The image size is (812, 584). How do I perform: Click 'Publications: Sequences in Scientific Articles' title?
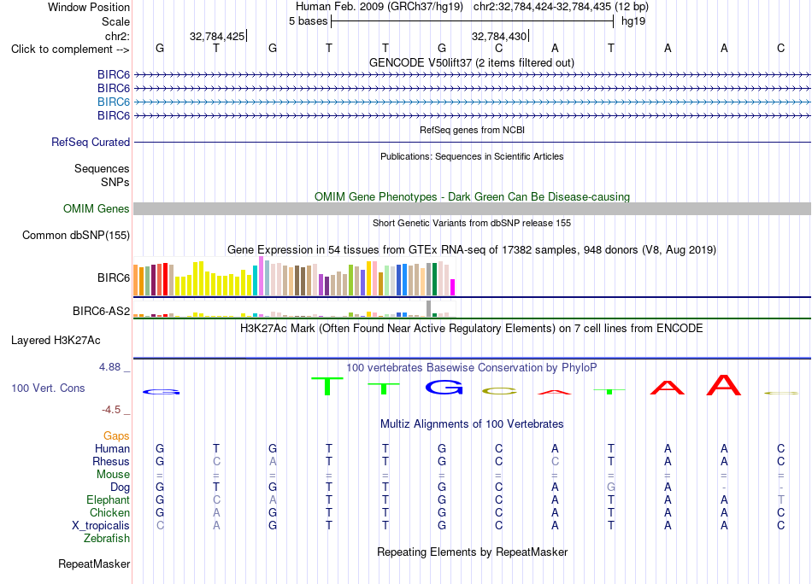[472, 156]
